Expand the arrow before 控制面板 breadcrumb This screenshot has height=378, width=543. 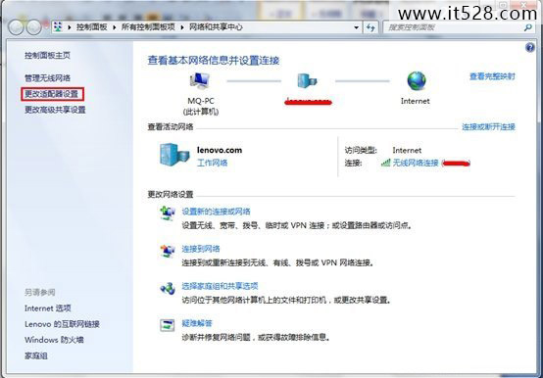point(70,27)
